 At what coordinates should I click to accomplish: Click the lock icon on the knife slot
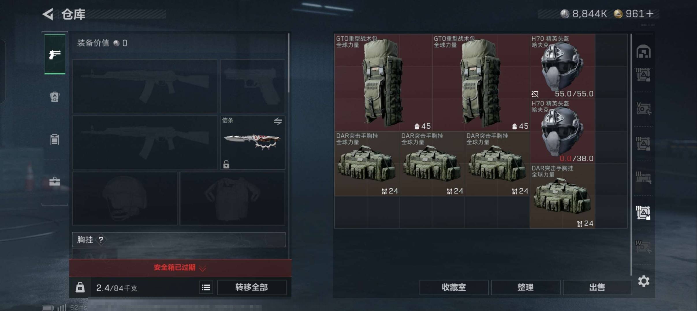pyautogui.click(x=226, y=164)
